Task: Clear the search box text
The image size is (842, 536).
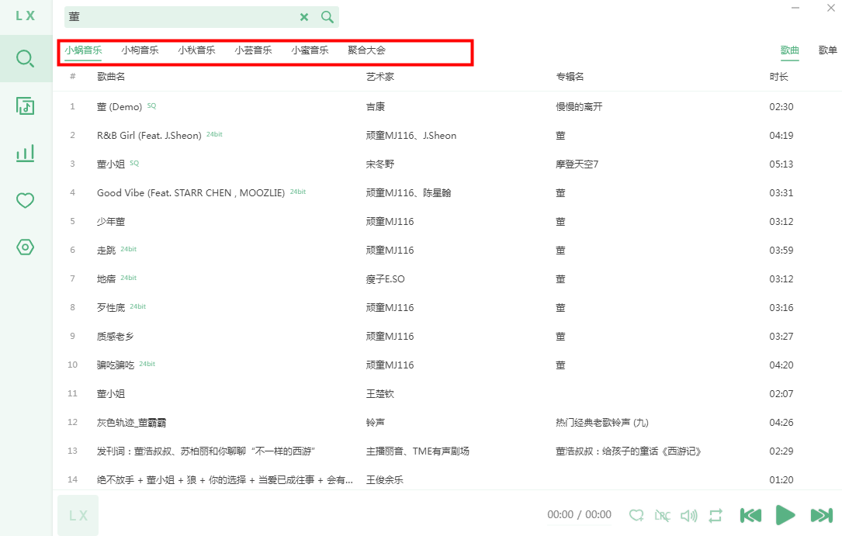Action: [x=304, y=17]
